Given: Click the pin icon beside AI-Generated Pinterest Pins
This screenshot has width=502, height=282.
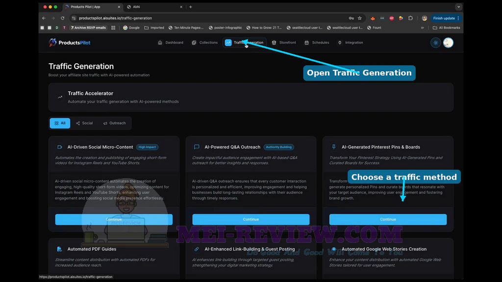Looking at the screenshot, I should pyautogui.click(x=334, y=147).
